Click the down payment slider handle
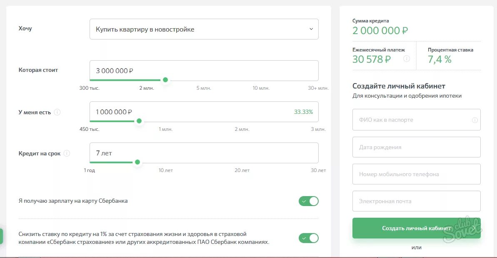This screenshot has height=258, width=497. coord(139,121)
